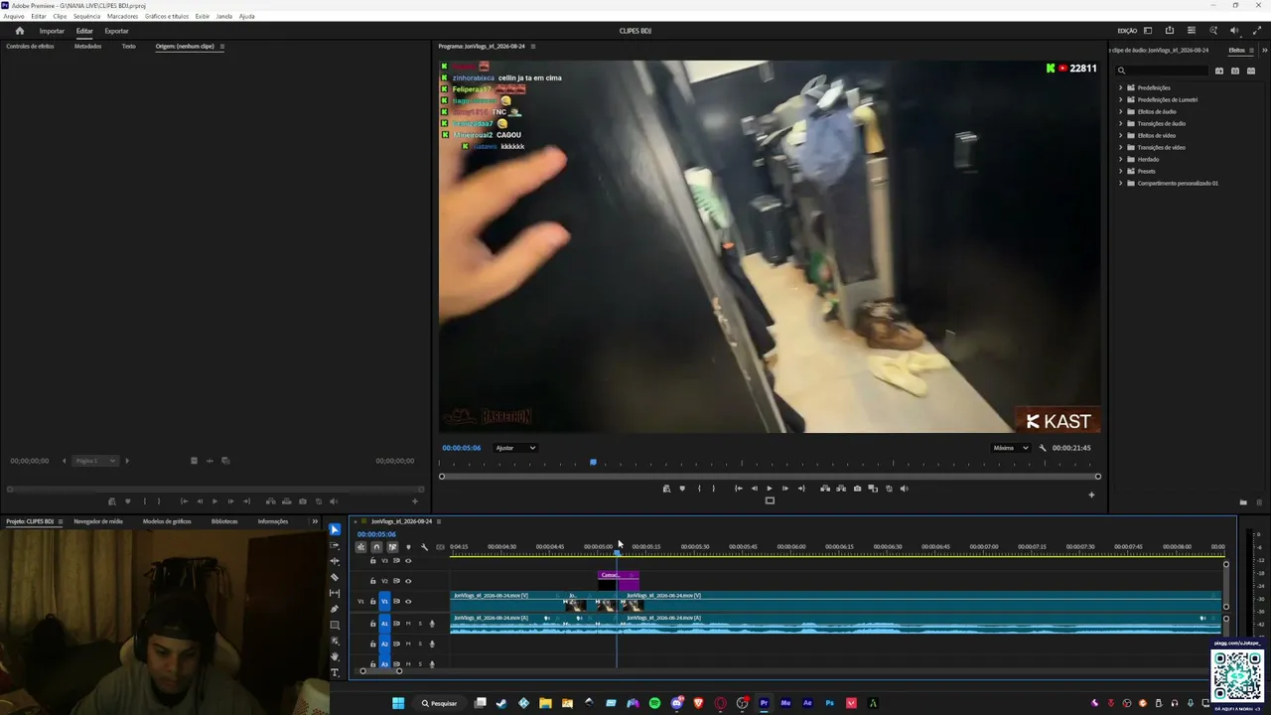Screen dimensions: 1271x715
Task: Select the Razor tool
Action: pos(335,577)
